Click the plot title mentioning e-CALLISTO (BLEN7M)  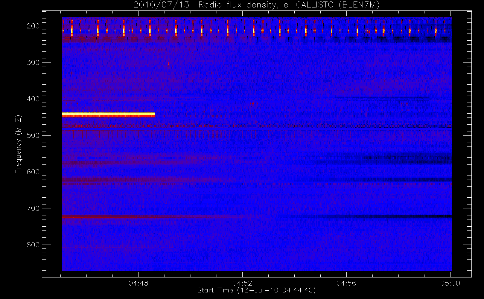[x=257, y=5]
